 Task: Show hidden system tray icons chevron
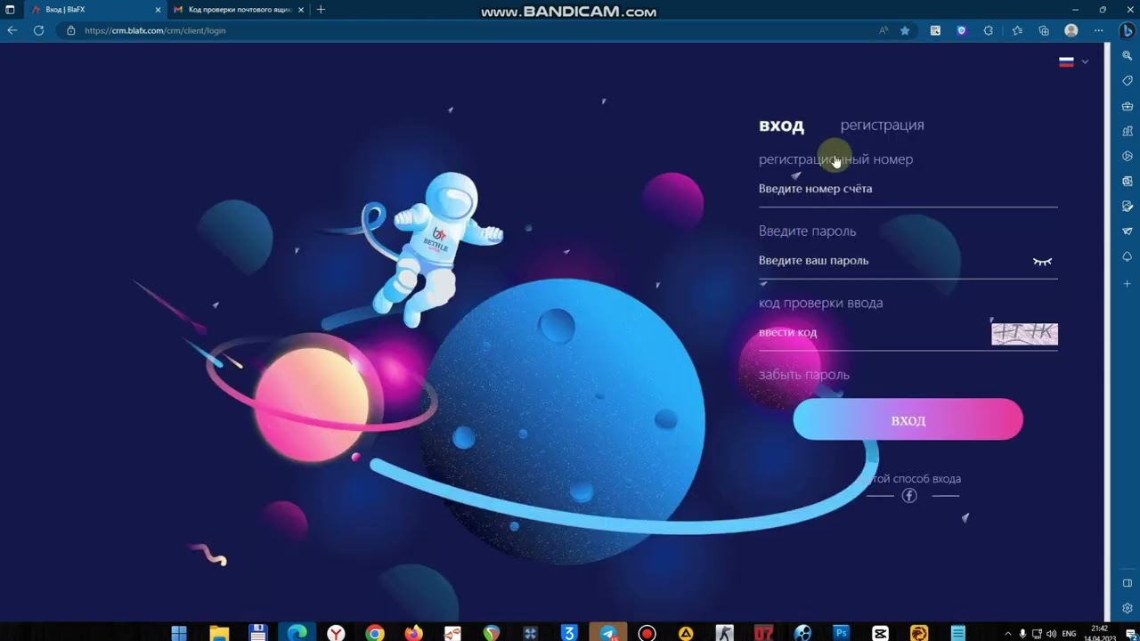(1007, 633)
